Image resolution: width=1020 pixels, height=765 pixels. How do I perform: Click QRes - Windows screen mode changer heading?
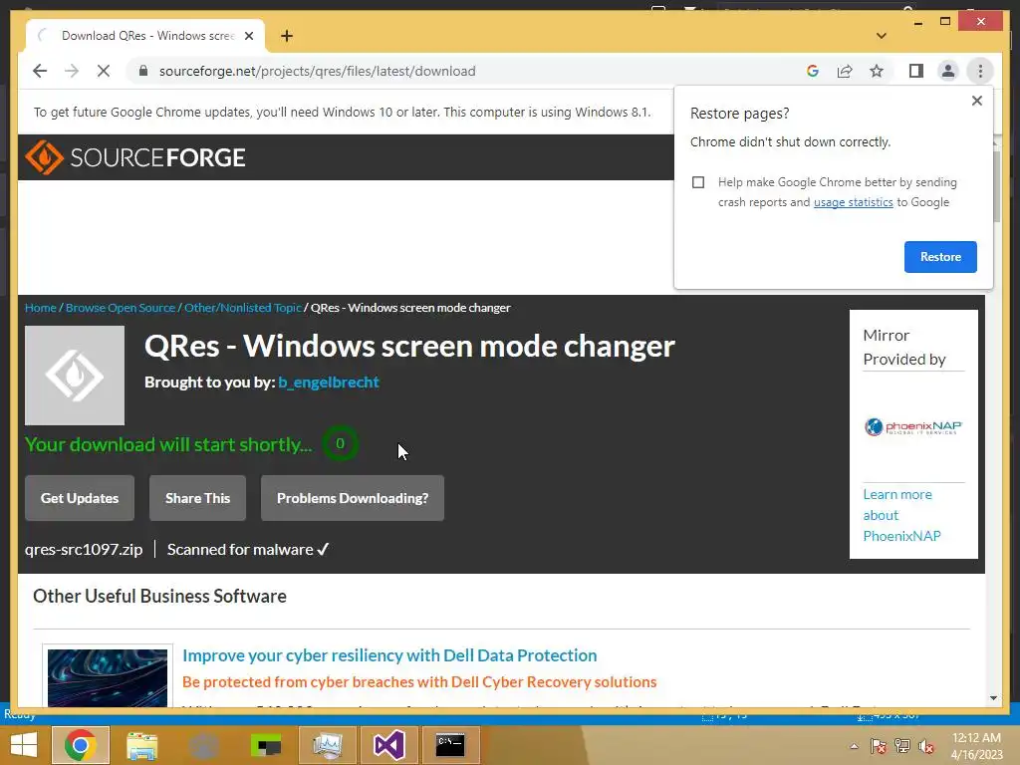pyautogui.click(x=409, y=346)
